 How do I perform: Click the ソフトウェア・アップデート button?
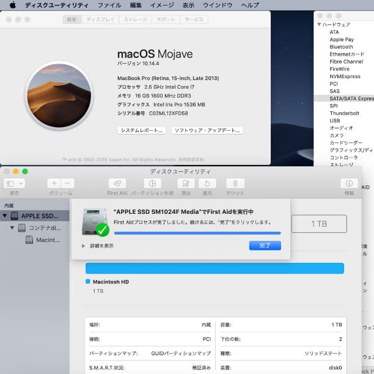pyautogui.click(x=207, y=130)
